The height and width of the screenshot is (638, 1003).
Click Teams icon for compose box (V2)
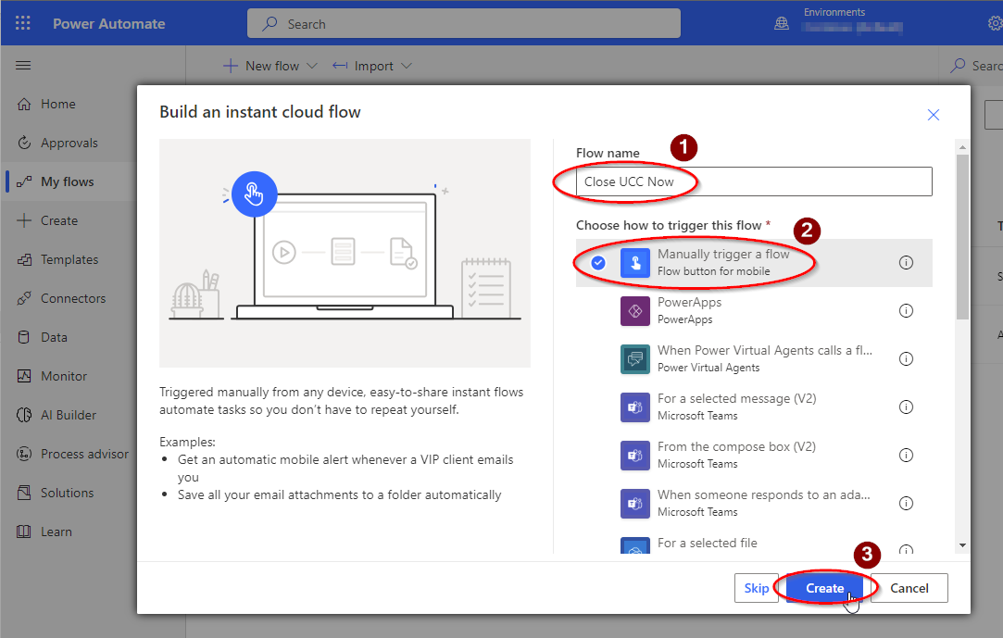coord(635,456)
